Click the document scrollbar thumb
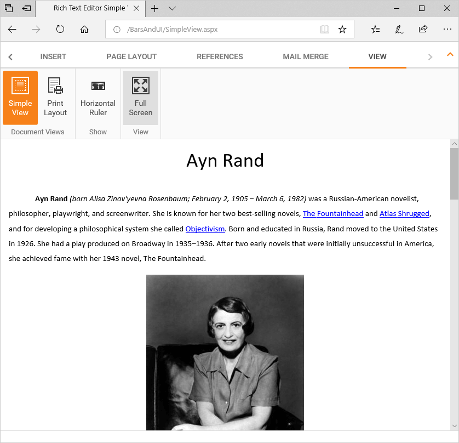 [x=454, y=173]
